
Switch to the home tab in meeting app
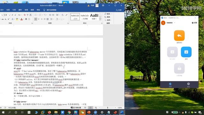pos(170,84)
